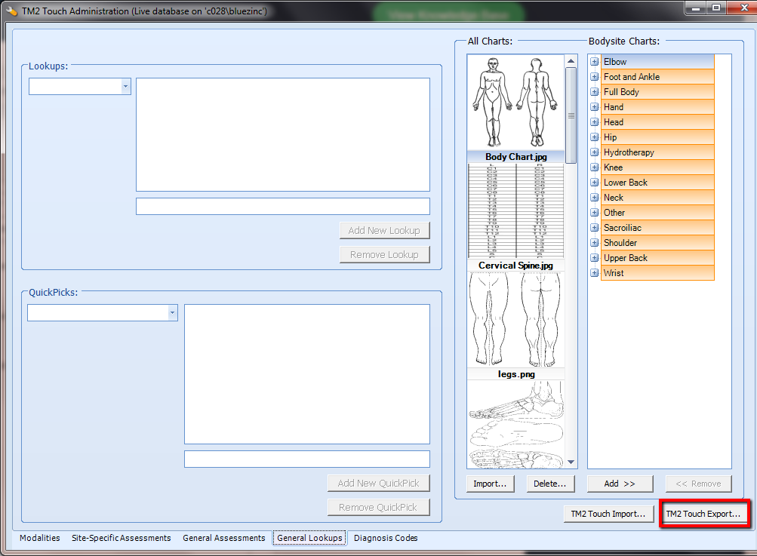Maximize the TM2 Touch Administration window
Viewport: 757px width, 556px height.
(716, 8)
